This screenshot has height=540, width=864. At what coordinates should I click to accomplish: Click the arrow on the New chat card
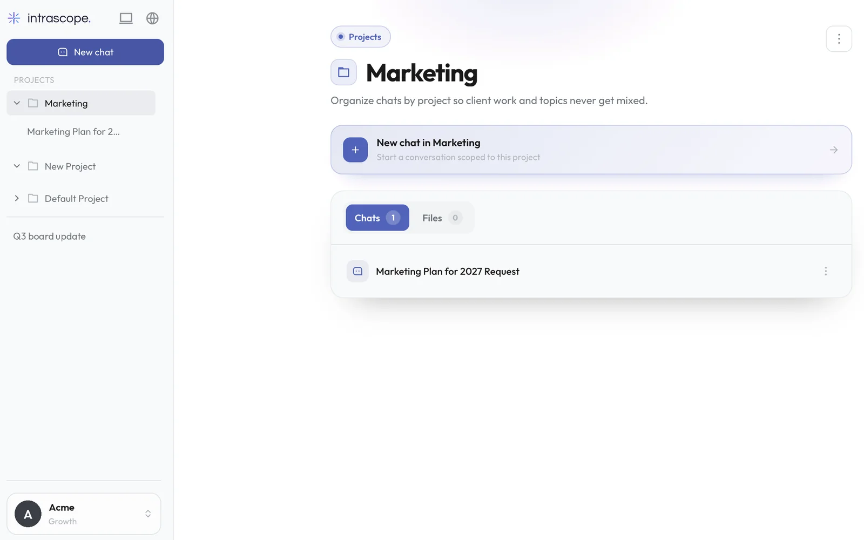pyautogui.click(x=834, y=150)
